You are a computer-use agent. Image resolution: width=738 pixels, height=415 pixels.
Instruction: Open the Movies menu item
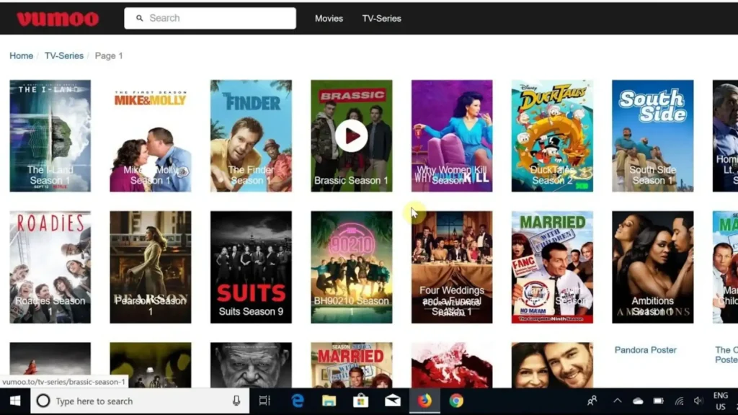[329, 19]
